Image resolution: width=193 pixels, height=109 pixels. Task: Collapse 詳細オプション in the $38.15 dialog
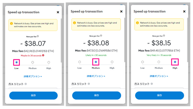(x=159, y=76)
